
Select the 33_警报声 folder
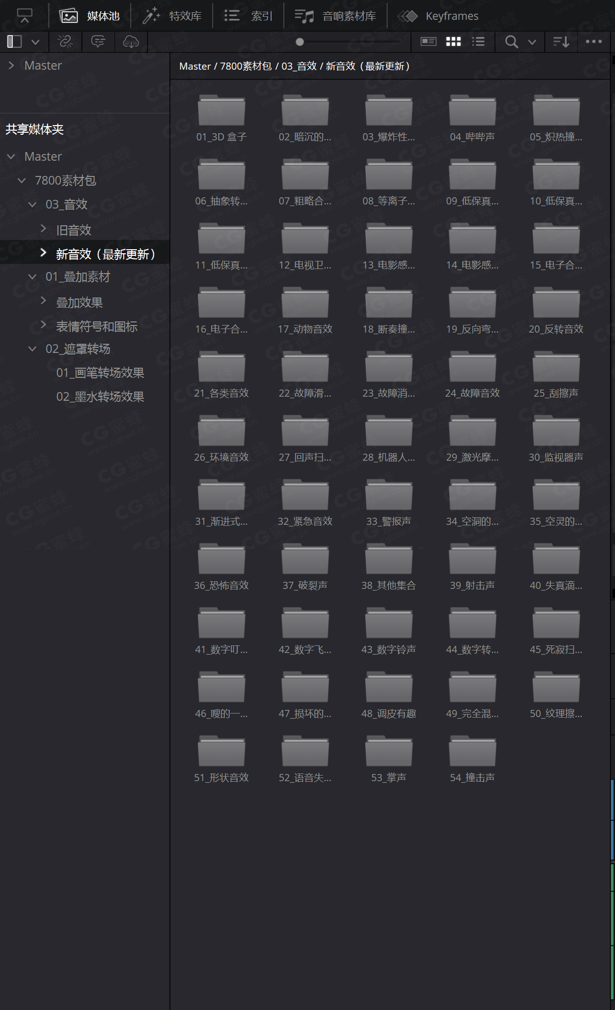coord(389,502)
